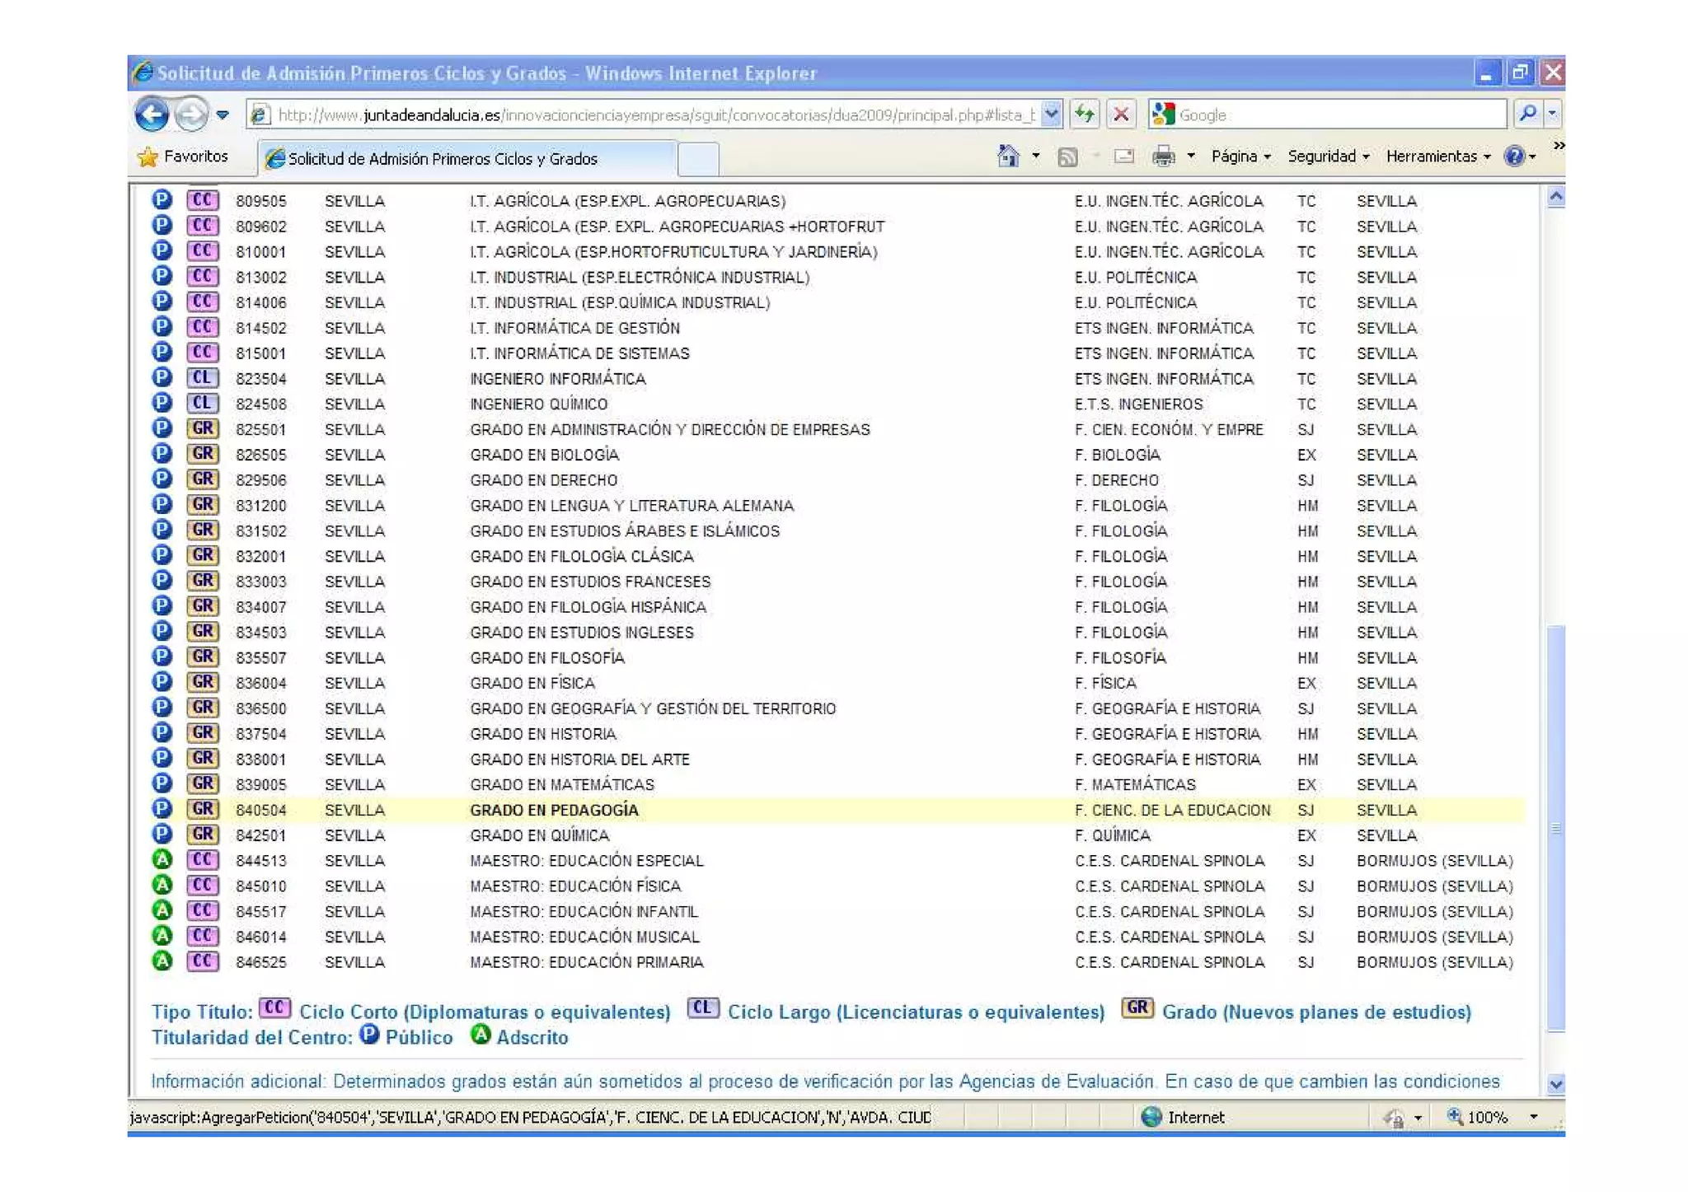Click the RSS feeds toolbar icon

[1067, 157]
